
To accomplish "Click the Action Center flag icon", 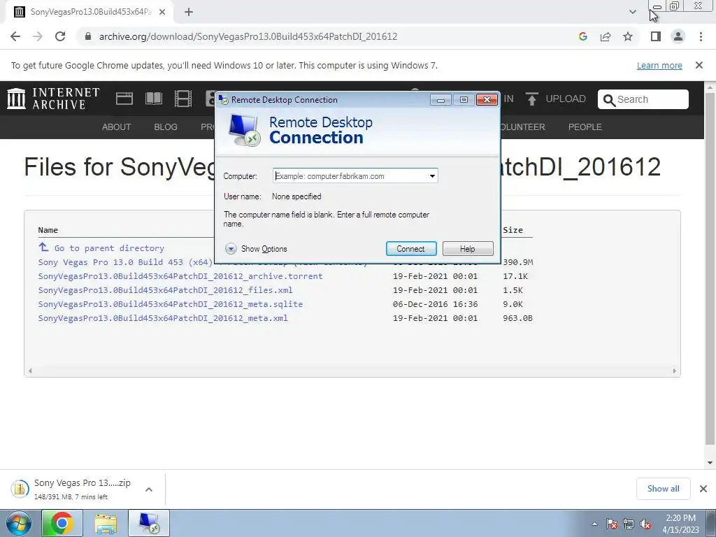I will point(612,524).
